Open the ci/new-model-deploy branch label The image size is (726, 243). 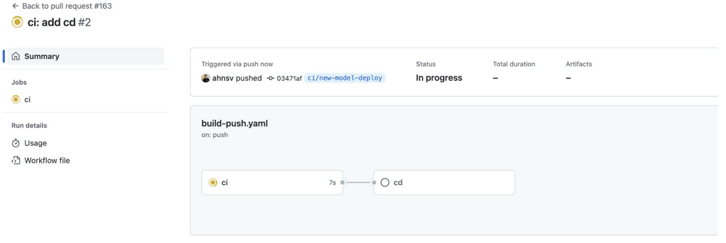[x=345, y=78]
